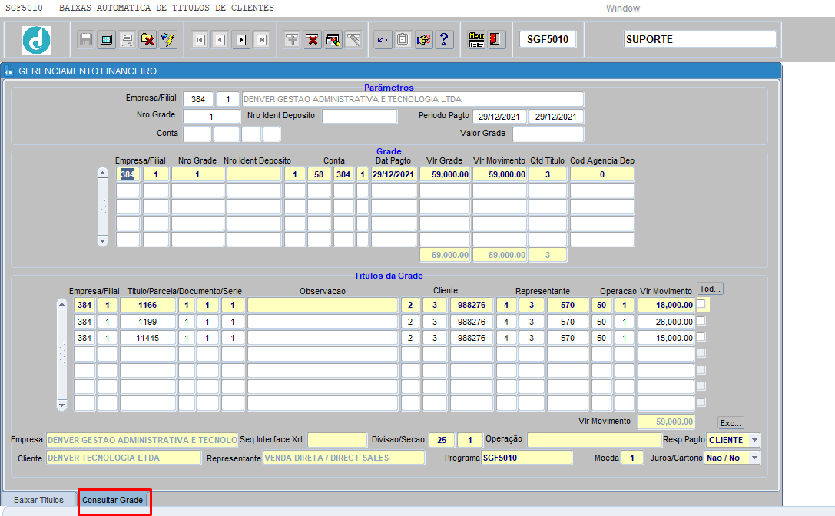835x516 pixels.
Task: Click the Save diskette icon in toolbar
Action: click(86, 40)
